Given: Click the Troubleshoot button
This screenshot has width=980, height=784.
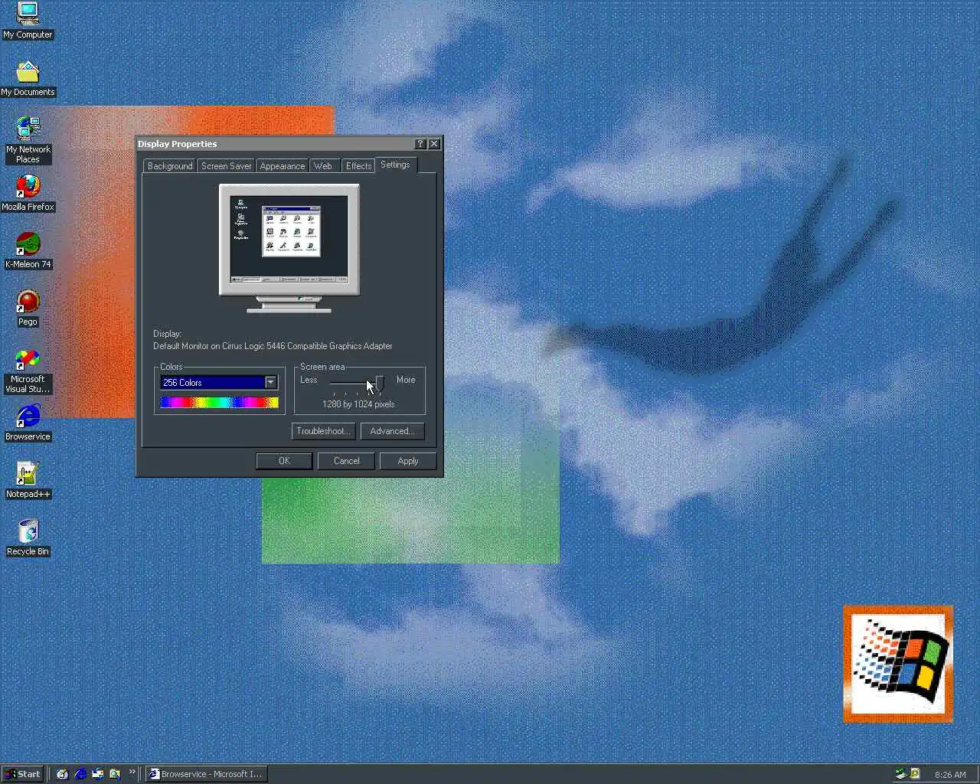Looking at the screenshot, I should click(x=323, y=431).
